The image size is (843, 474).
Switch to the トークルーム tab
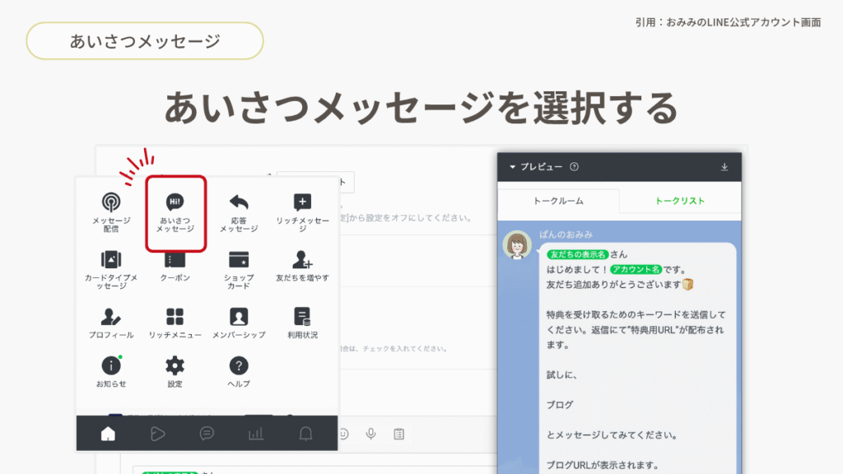[559, 201]
